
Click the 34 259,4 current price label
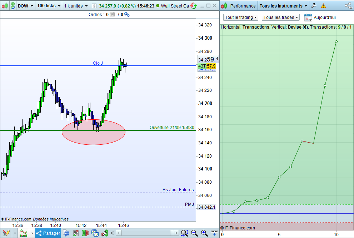click(x=208, y=59)
